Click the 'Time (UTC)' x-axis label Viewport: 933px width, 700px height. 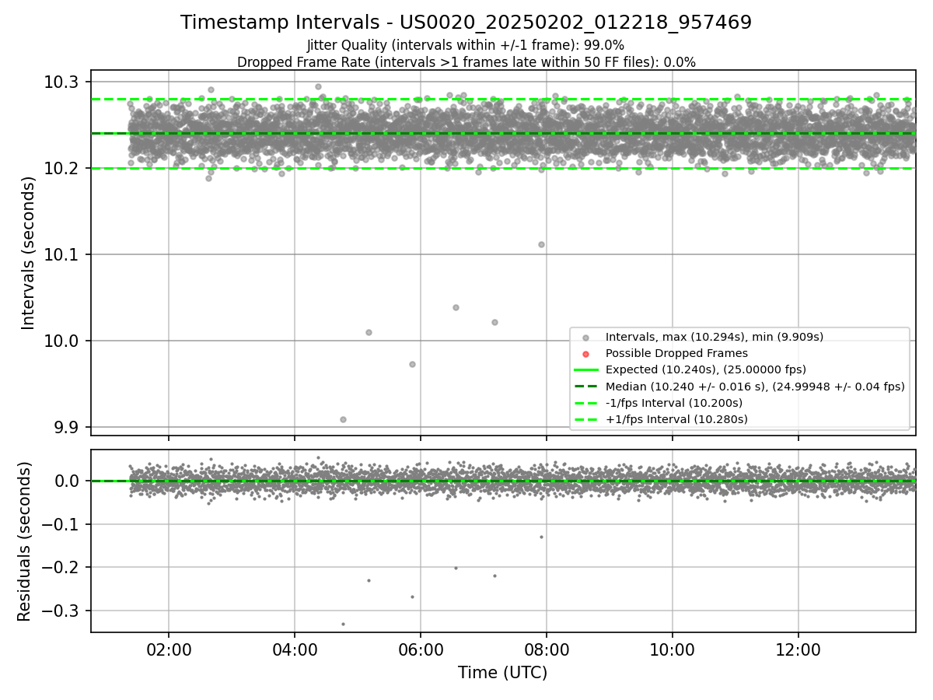[x=502, y=673]
